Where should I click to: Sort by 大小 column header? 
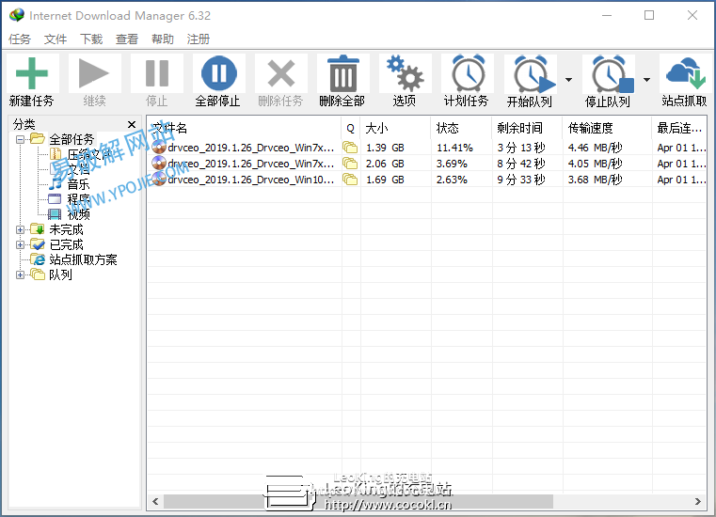[x=395, y=128]
